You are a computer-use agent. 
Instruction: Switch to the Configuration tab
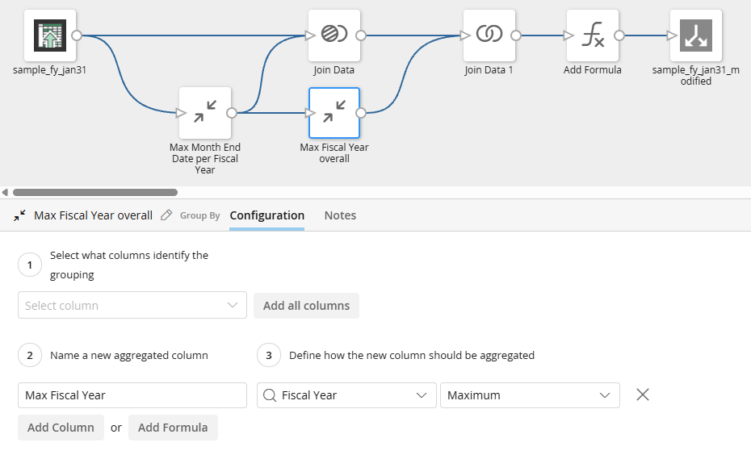[x=266, y=215]
